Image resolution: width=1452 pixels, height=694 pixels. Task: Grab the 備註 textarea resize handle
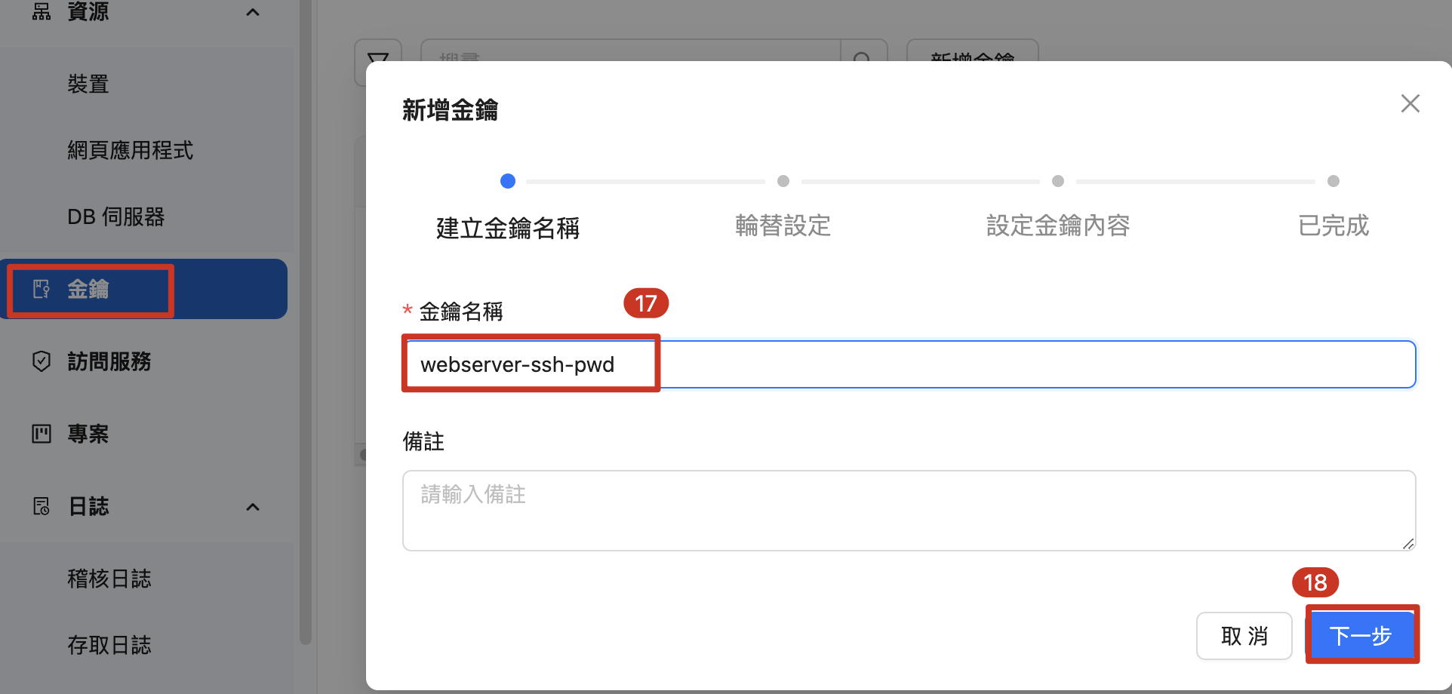point(1408,544)
